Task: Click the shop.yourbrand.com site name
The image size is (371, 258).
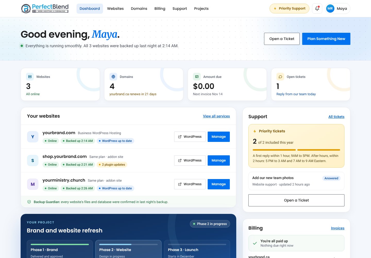Action: [x=64, y=156]
